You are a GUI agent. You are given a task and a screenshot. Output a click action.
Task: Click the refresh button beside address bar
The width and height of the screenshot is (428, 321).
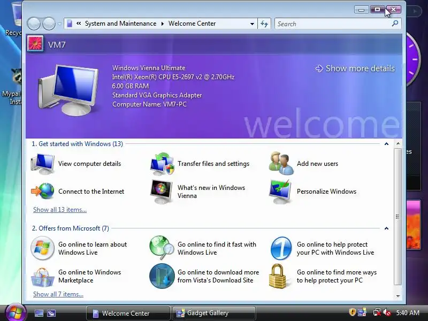pyautogui.click(x=264, y=24)
